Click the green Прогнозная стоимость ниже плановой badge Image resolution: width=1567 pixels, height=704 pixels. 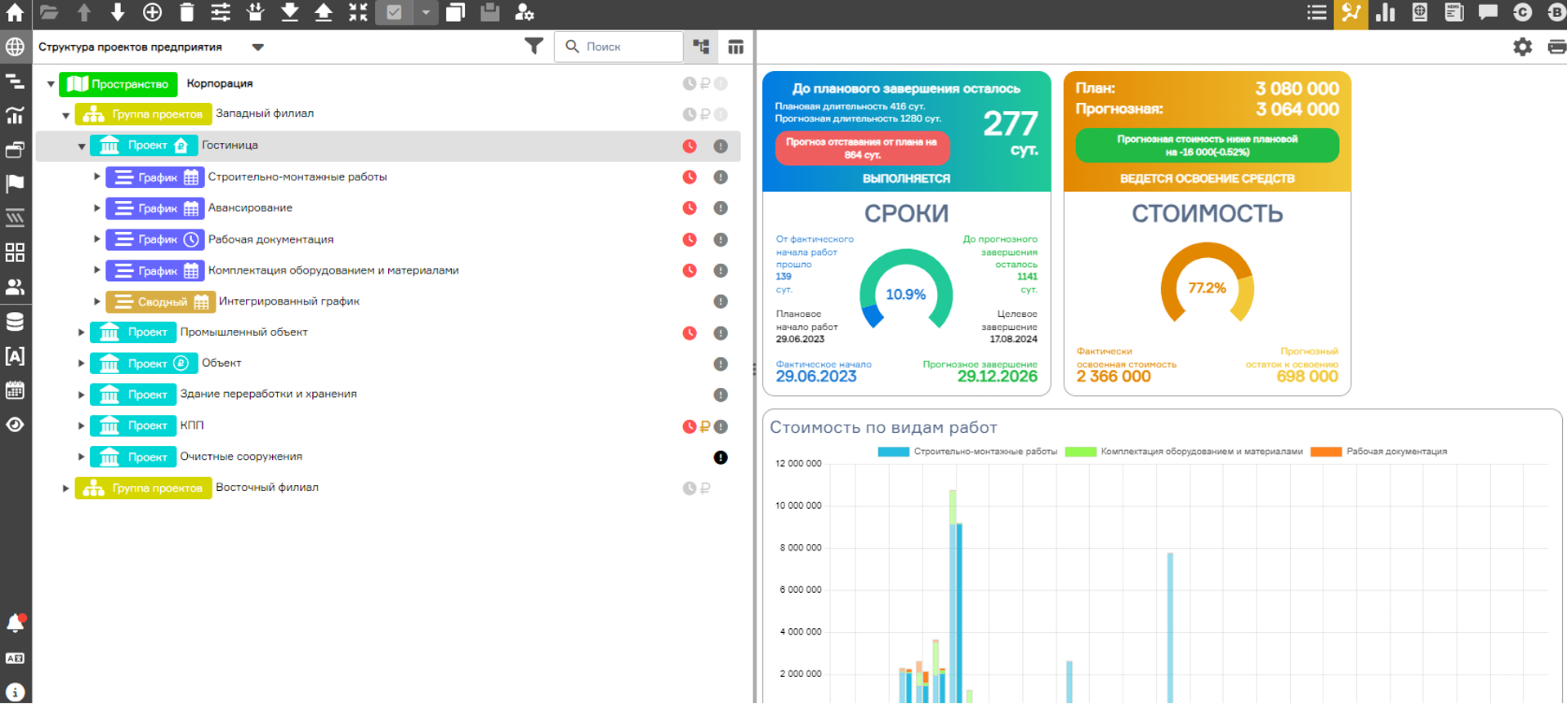[1207, 145]
